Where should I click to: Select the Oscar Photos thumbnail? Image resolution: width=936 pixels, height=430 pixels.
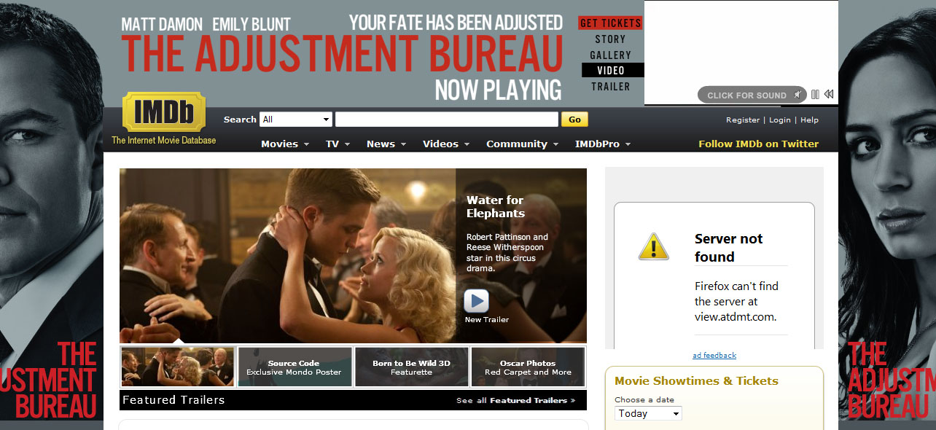[528, 367]
